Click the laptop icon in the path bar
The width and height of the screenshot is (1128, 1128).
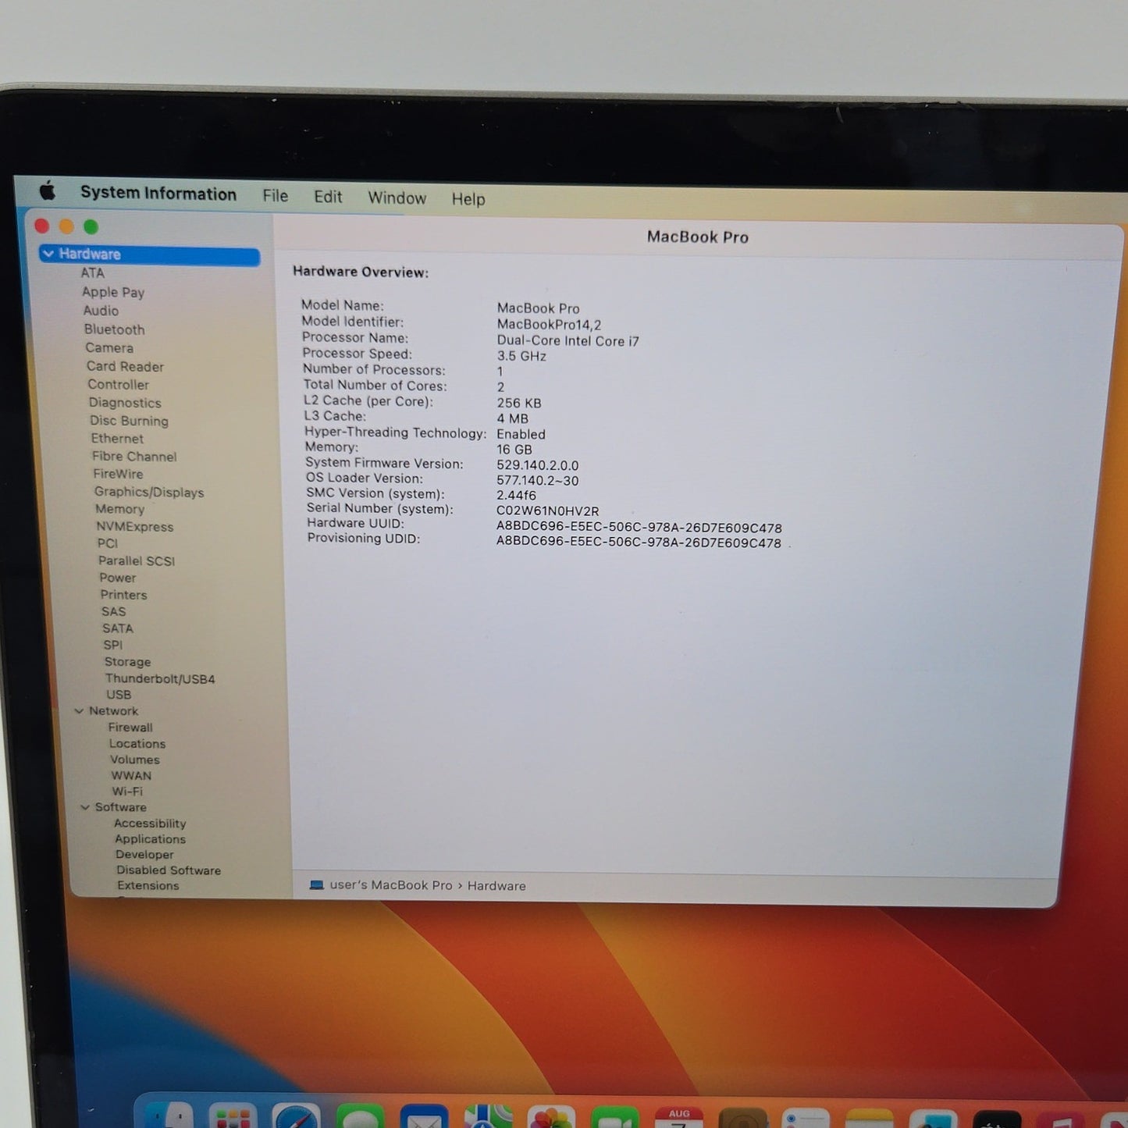pos(316,885)
